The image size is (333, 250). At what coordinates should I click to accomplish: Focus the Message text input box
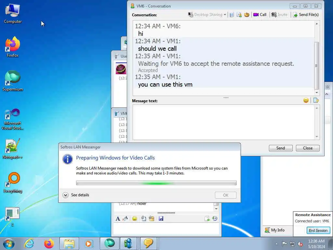(x=223, y=122)
